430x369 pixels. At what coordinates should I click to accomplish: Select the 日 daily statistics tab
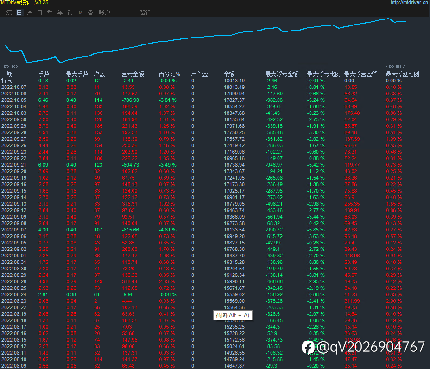[19, 13]
